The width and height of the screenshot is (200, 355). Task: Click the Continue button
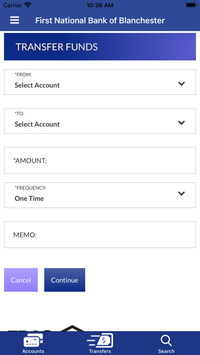pos(65,280)
